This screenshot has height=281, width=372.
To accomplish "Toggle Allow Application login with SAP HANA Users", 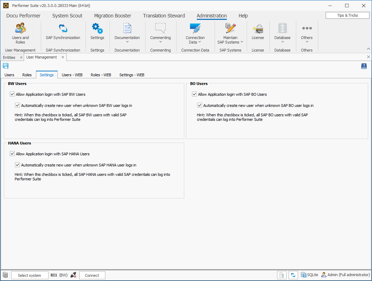I will point(12,153).
